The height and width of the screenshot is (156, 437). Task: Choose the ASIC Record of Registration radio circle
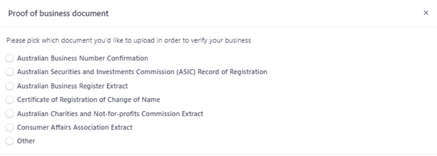tap(10, 72)
